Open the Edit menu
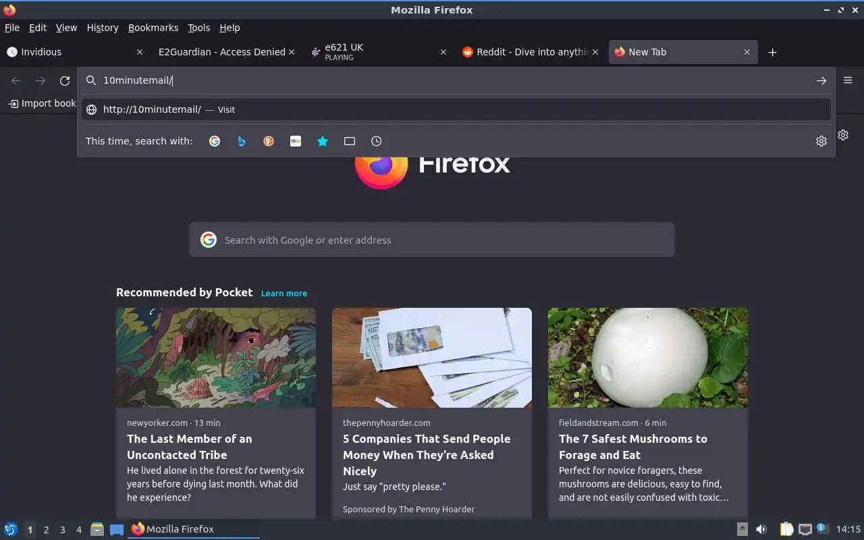 pos(38,28)
